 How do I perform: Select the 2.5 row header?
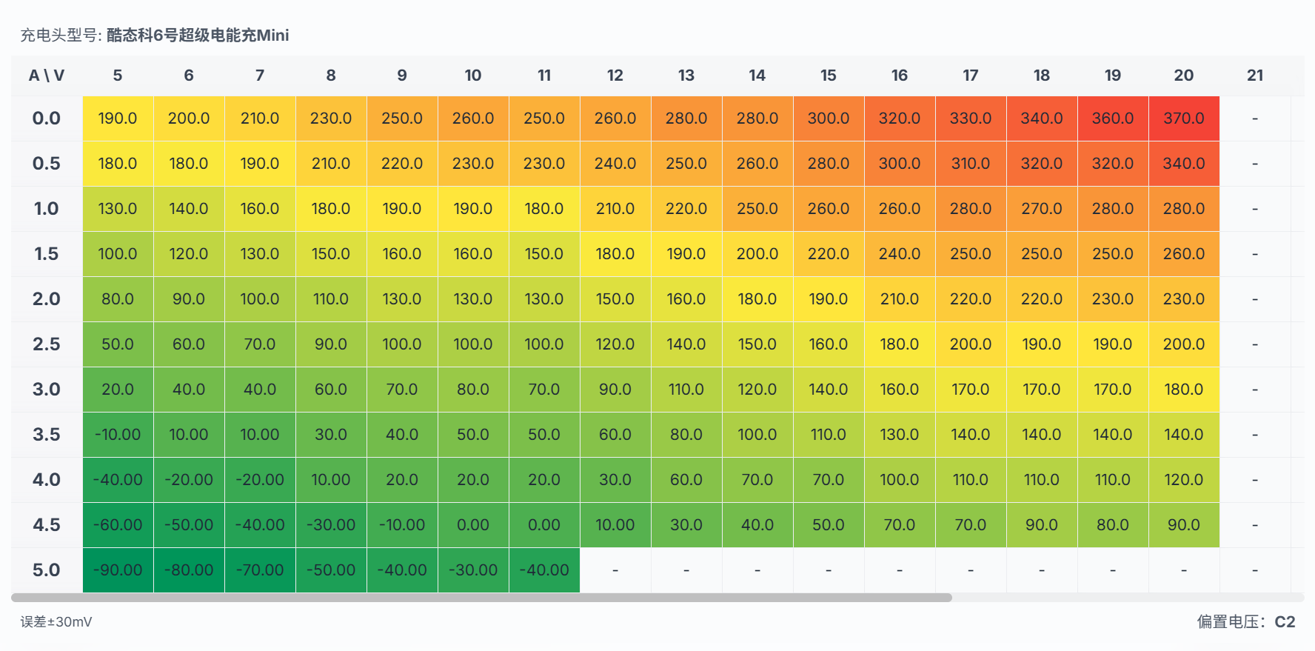click(47, 344)
